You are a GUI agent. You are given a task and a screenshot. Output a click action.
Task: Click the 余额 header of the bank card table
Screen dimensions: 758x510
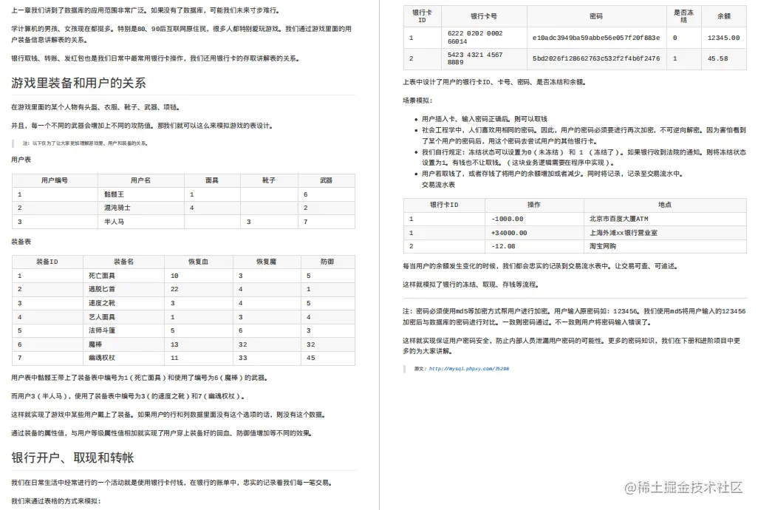(723, 16)
